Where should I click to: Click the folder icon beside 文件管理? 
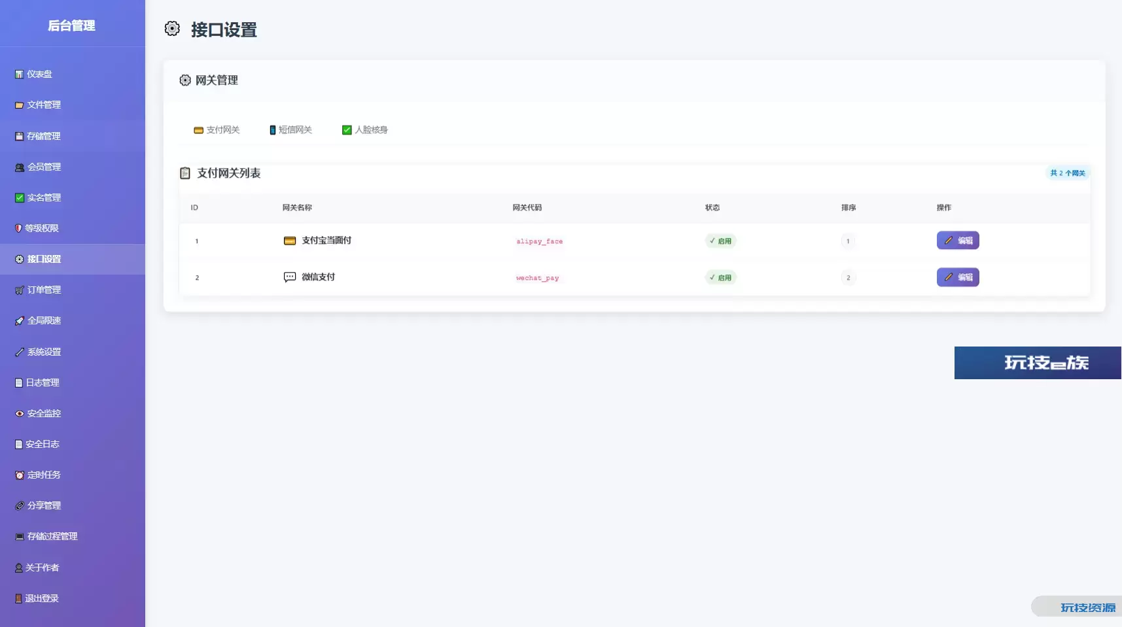(x=19, y=105)
